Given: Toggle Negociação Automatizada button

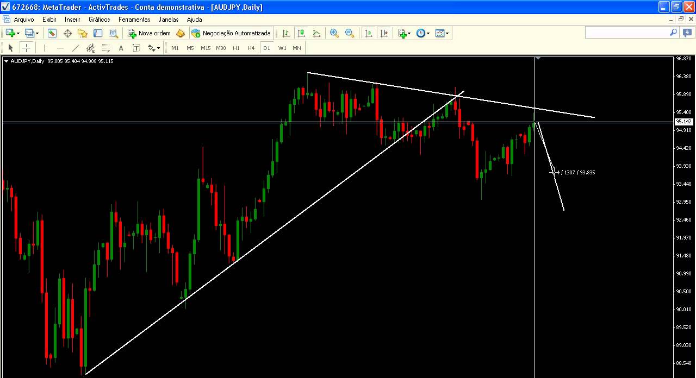Looking at the screenshot, I should point(231,33).
